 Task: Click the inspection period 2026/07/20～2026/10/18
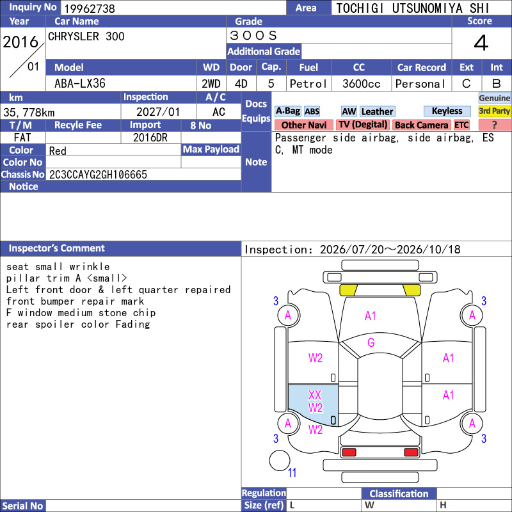pos(390,250)
